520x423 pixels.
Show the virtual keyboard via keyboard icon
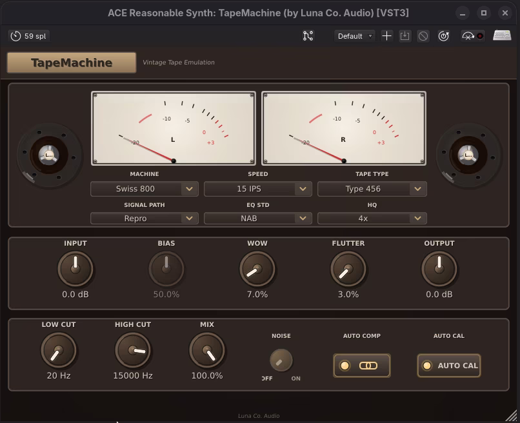[x=501, y=36]
